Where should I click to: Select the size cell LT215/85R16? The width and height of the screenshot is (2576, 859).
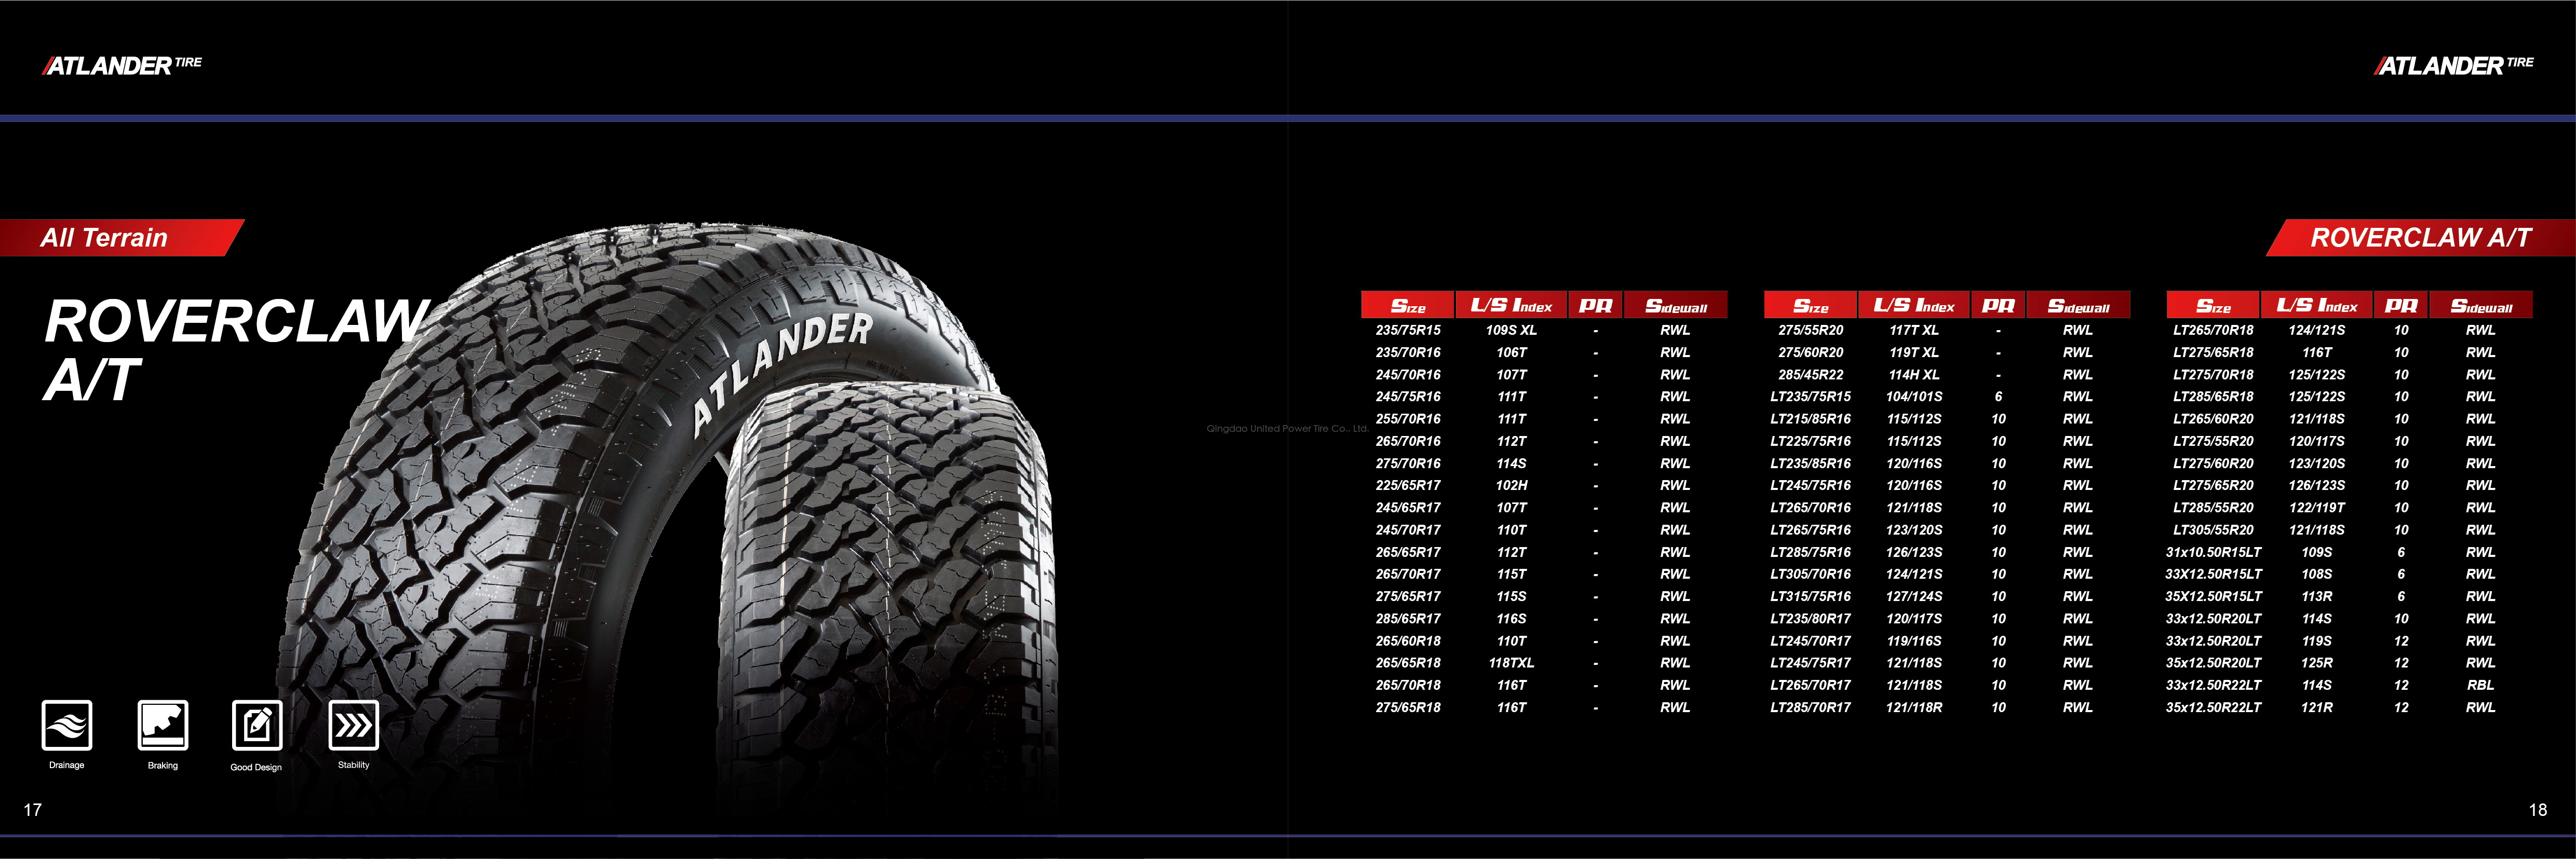(x=1811, y=419)
